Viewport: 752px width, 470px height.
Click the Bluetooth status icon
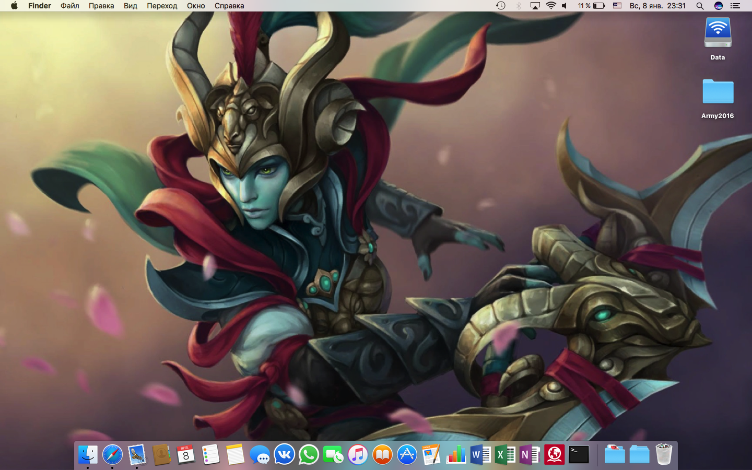[519, 6]
